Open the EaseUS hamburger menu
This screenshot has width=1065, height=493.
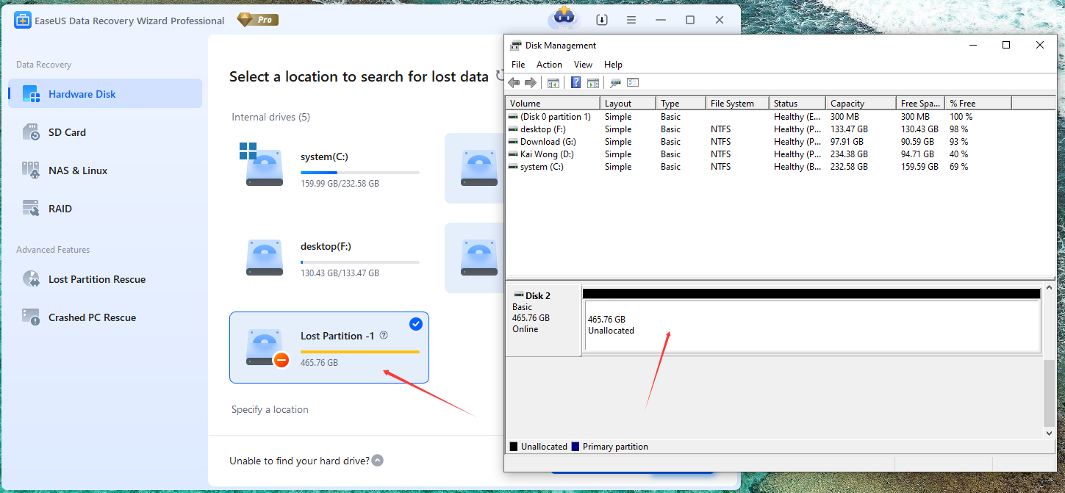[631, 20]
